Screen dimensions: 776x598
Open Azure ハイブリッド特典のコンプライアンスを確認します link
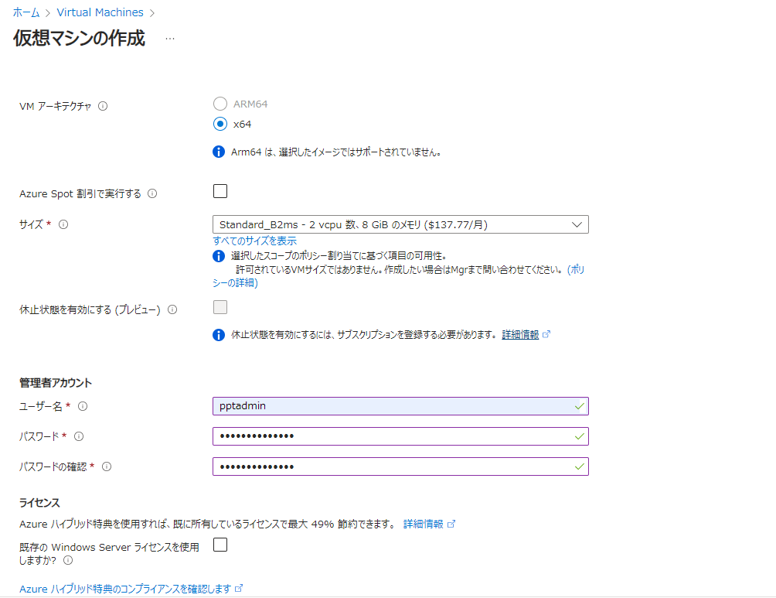pyautogui.click(x=125, y=589)
